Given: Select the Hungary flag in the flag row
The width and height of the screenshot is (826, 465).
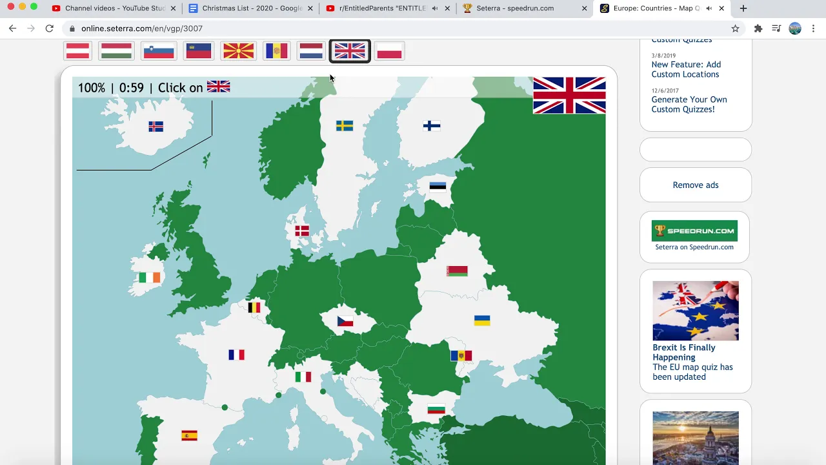Looking at the screenshot, I should pyautogui.click(x=117, y=51).
